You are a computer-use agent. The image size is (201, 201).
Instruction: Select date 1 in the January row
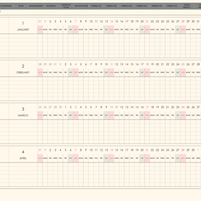[x=45, y=21]
